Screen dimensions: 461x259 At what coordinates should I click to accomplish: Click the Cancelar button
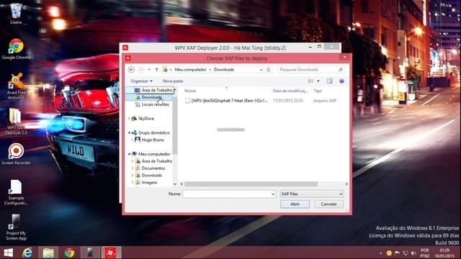click(x=328, y=204)
